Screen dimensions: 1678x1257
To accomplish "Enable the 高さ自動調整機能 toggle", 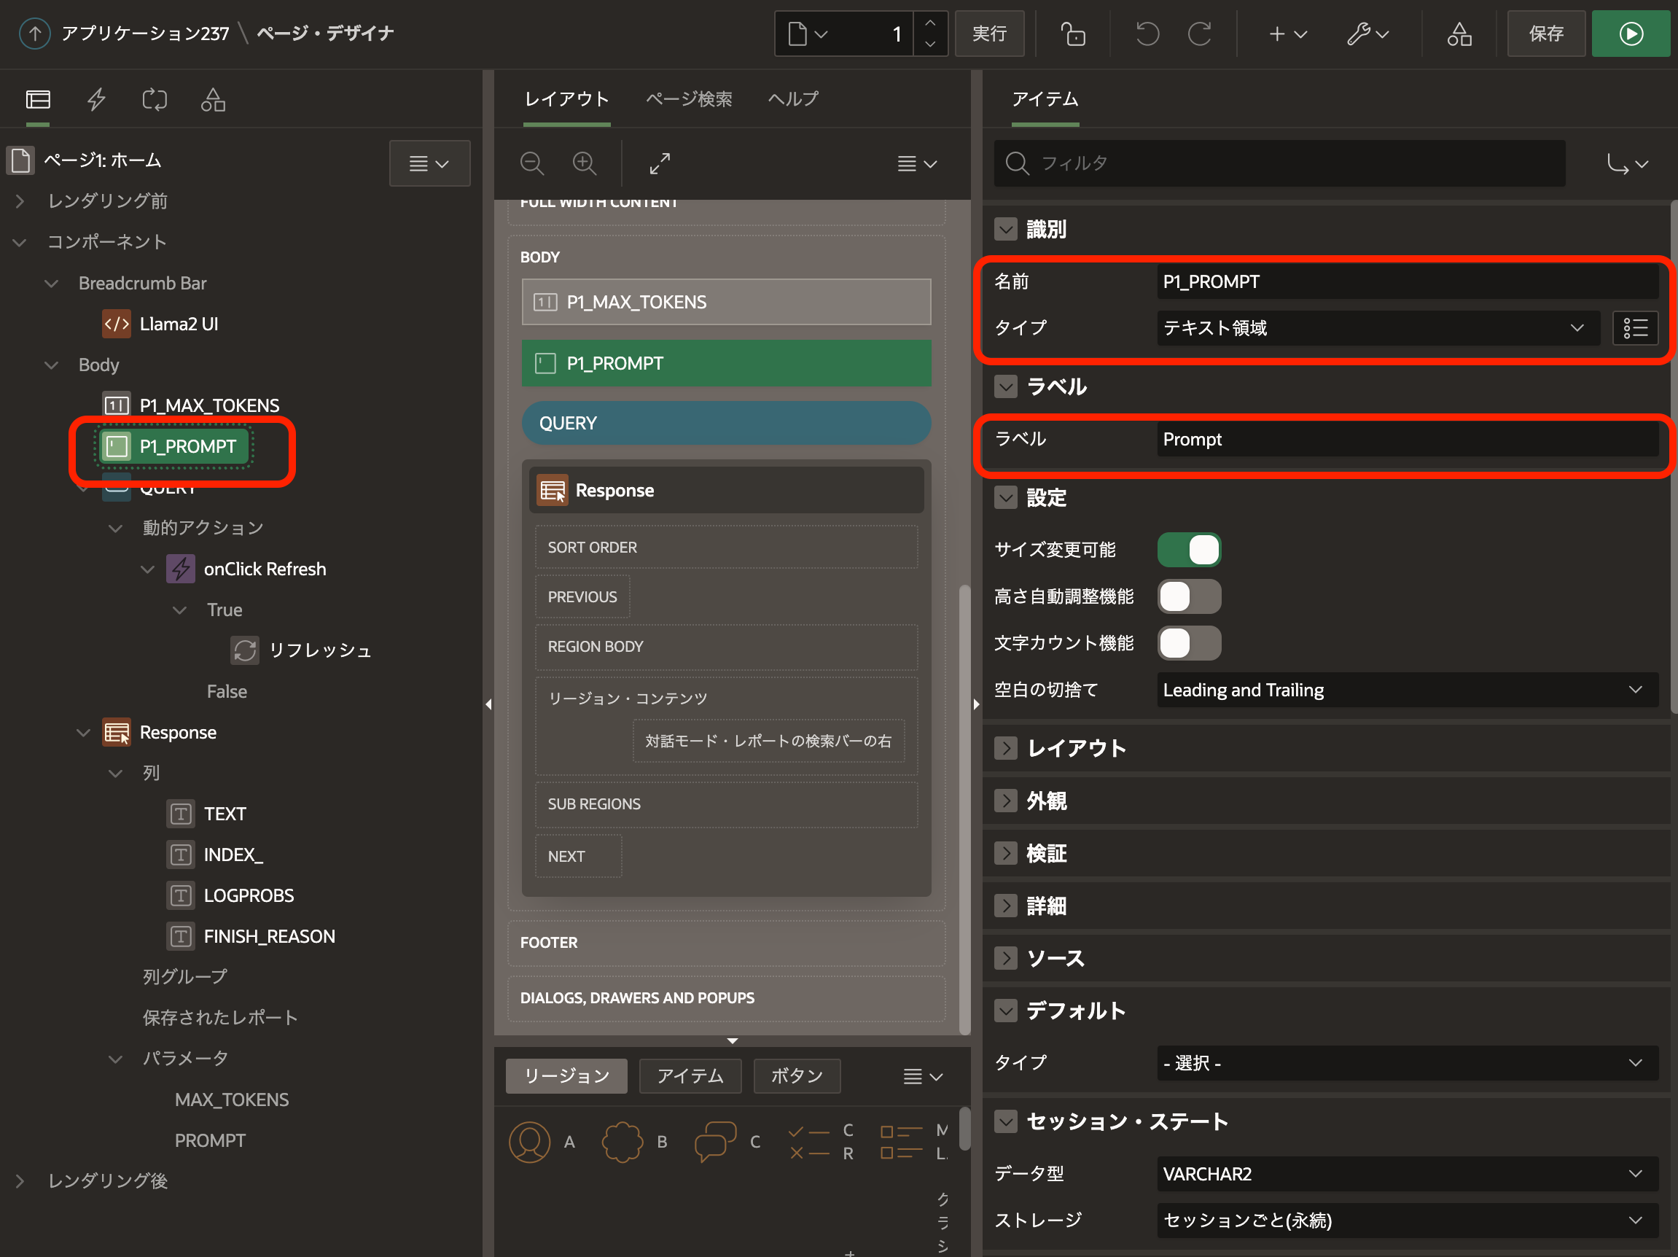I will coord(1189,597).
